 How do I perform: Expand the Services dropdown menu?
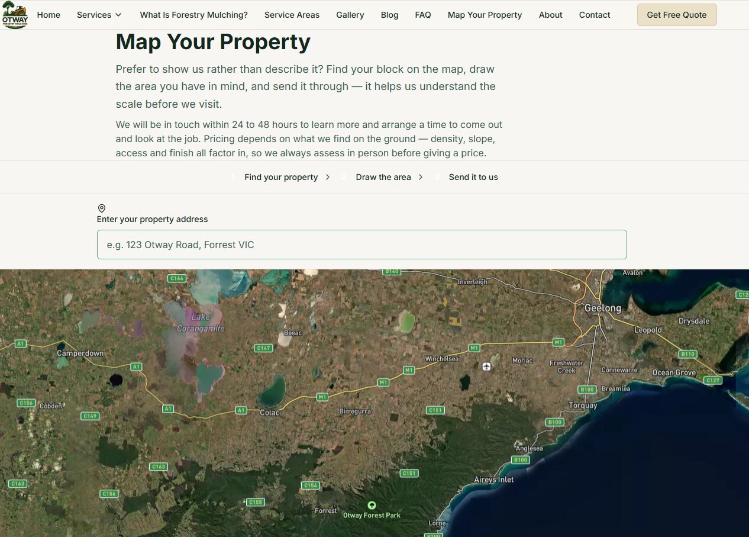99,15
